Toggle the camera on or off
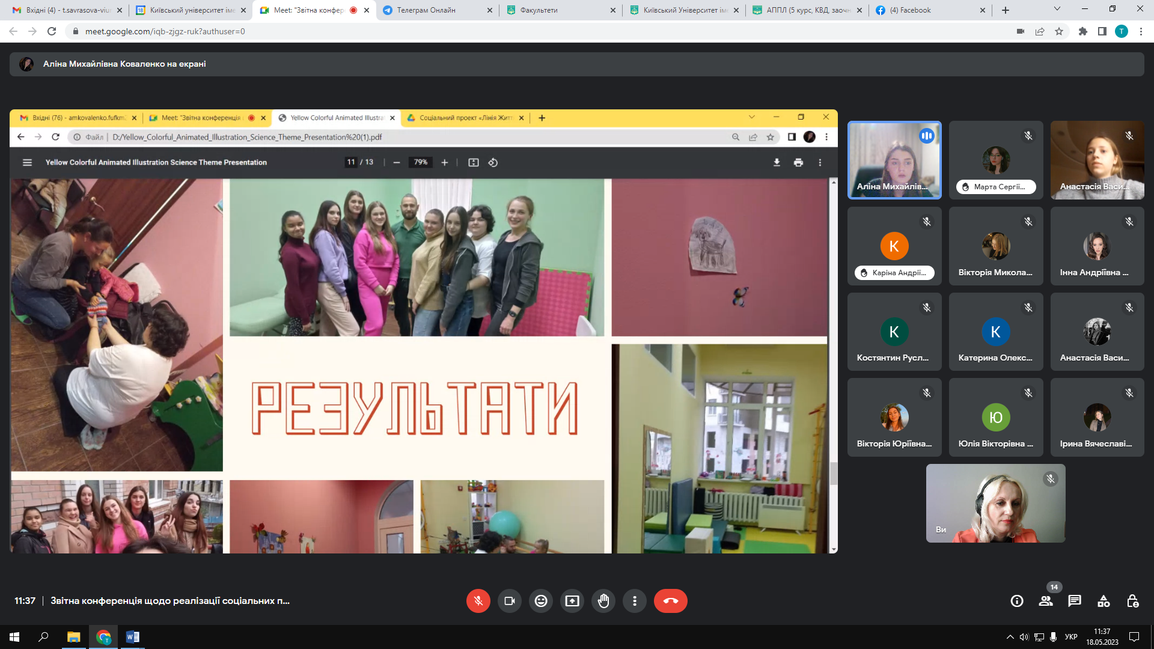The height and width of the screenshot is (649, 1154). (510, 601)
